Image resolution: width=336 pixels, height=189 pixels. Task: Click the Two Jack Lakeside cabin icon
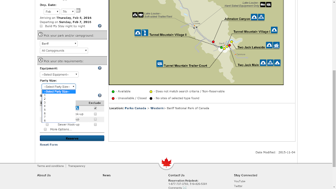click(276, 45)
